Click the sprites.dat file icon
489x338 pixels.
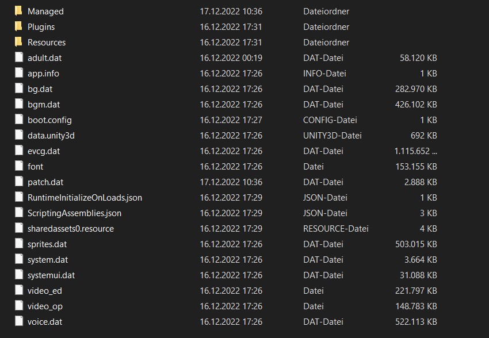tap(18, 244)
